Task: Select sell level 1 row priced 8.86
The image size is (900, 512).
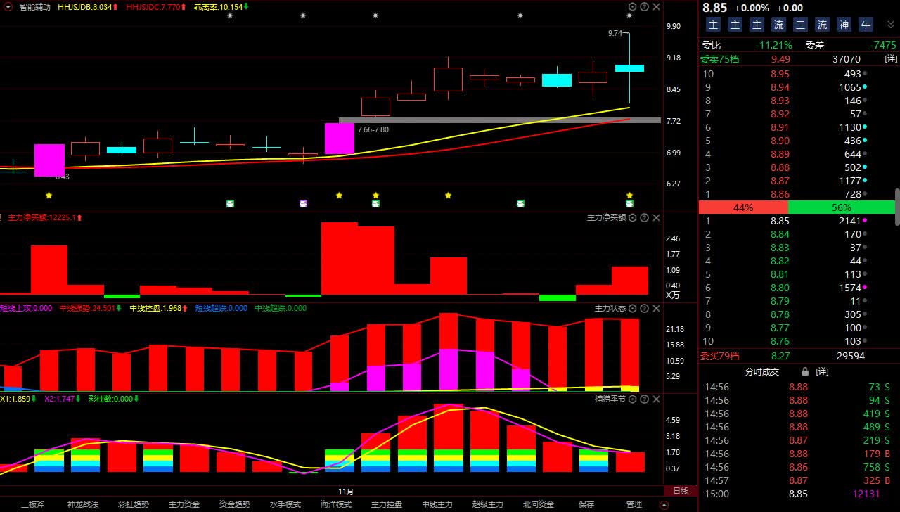Action: (796, 194)
